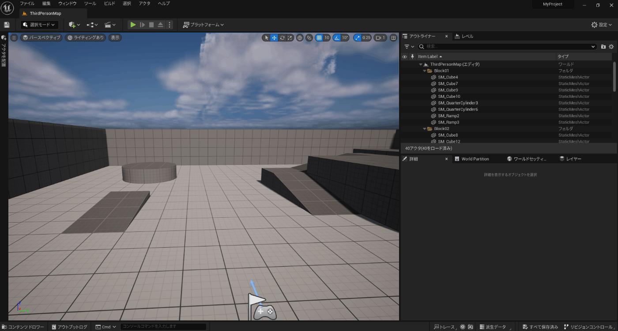
Task: Close the アウトライナー tab
Action: tap(446, 36)
